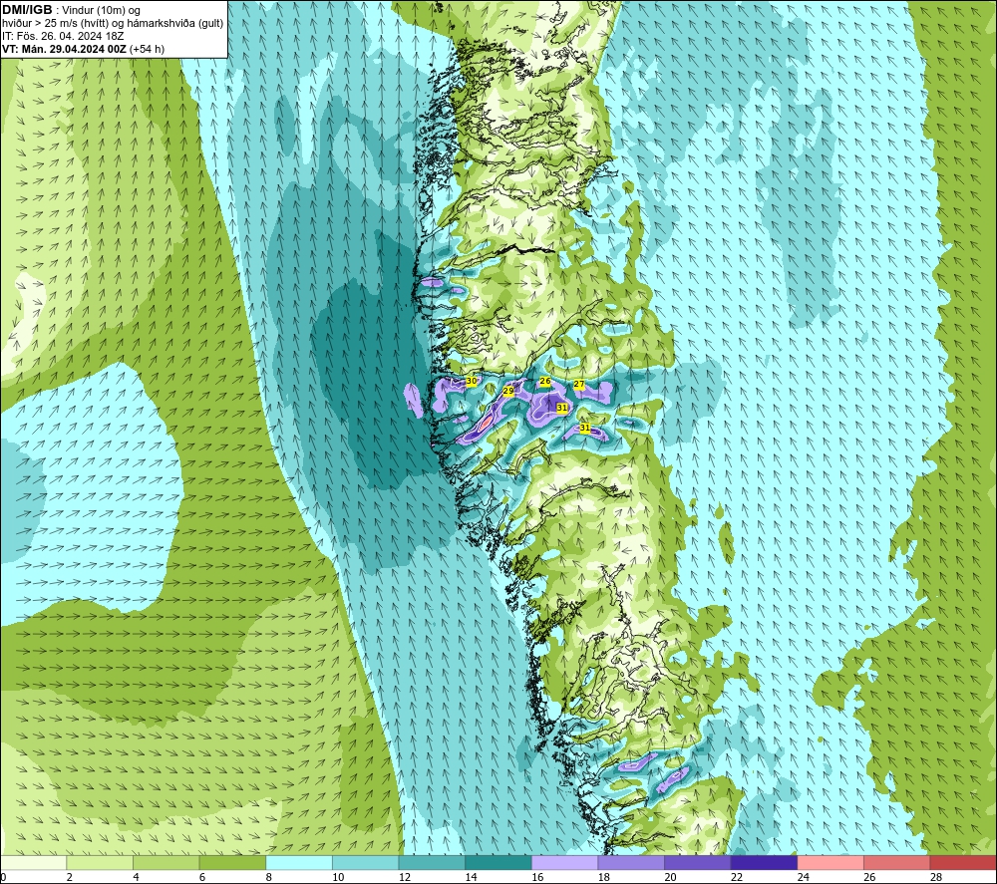
Task: Click legend scale number 4
Action: pyautogui.click(x=136, y=877)
